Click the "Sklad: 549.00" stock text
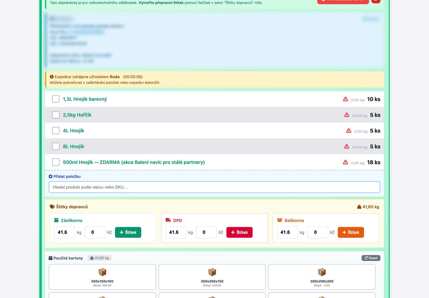The width and height of the screenshot is (429, 298). point(212,285)
